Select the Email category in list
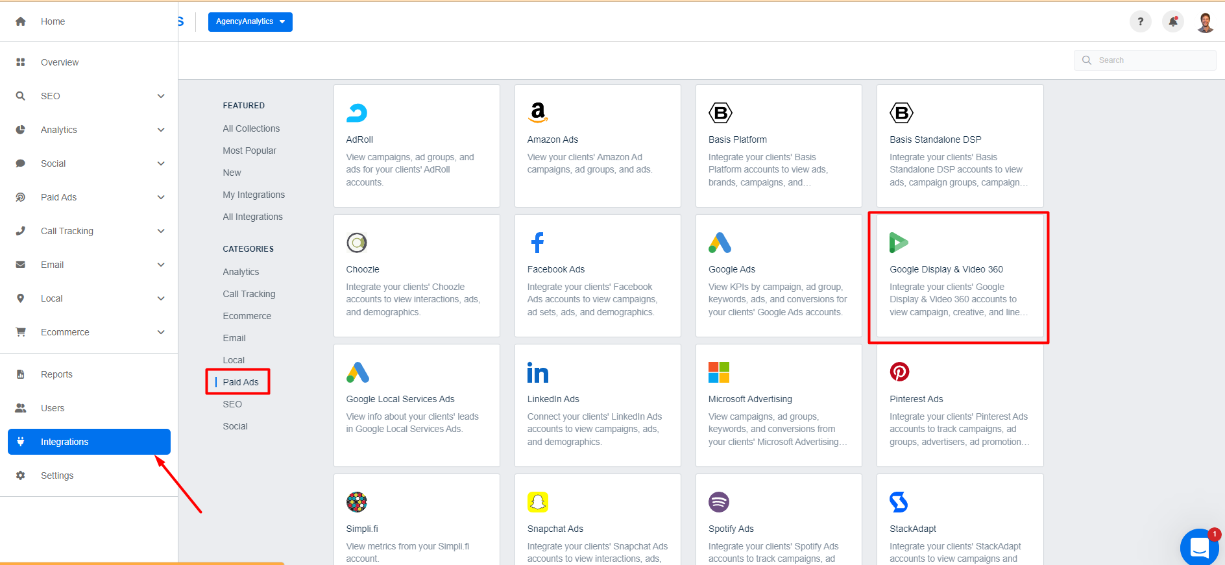1225x565 pixels. [x=234, y=338]
